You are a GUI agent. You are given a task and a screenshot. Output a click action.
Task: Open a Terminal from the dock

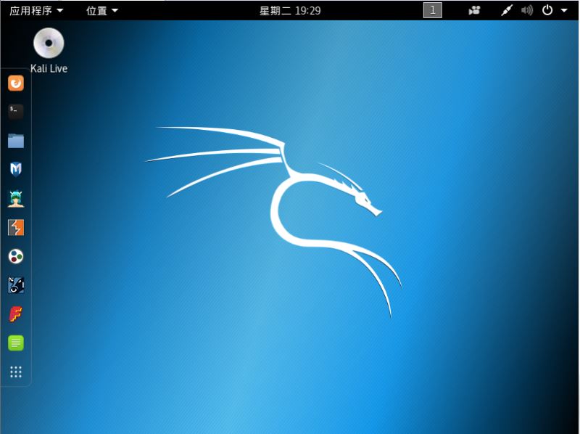(16, 111)
